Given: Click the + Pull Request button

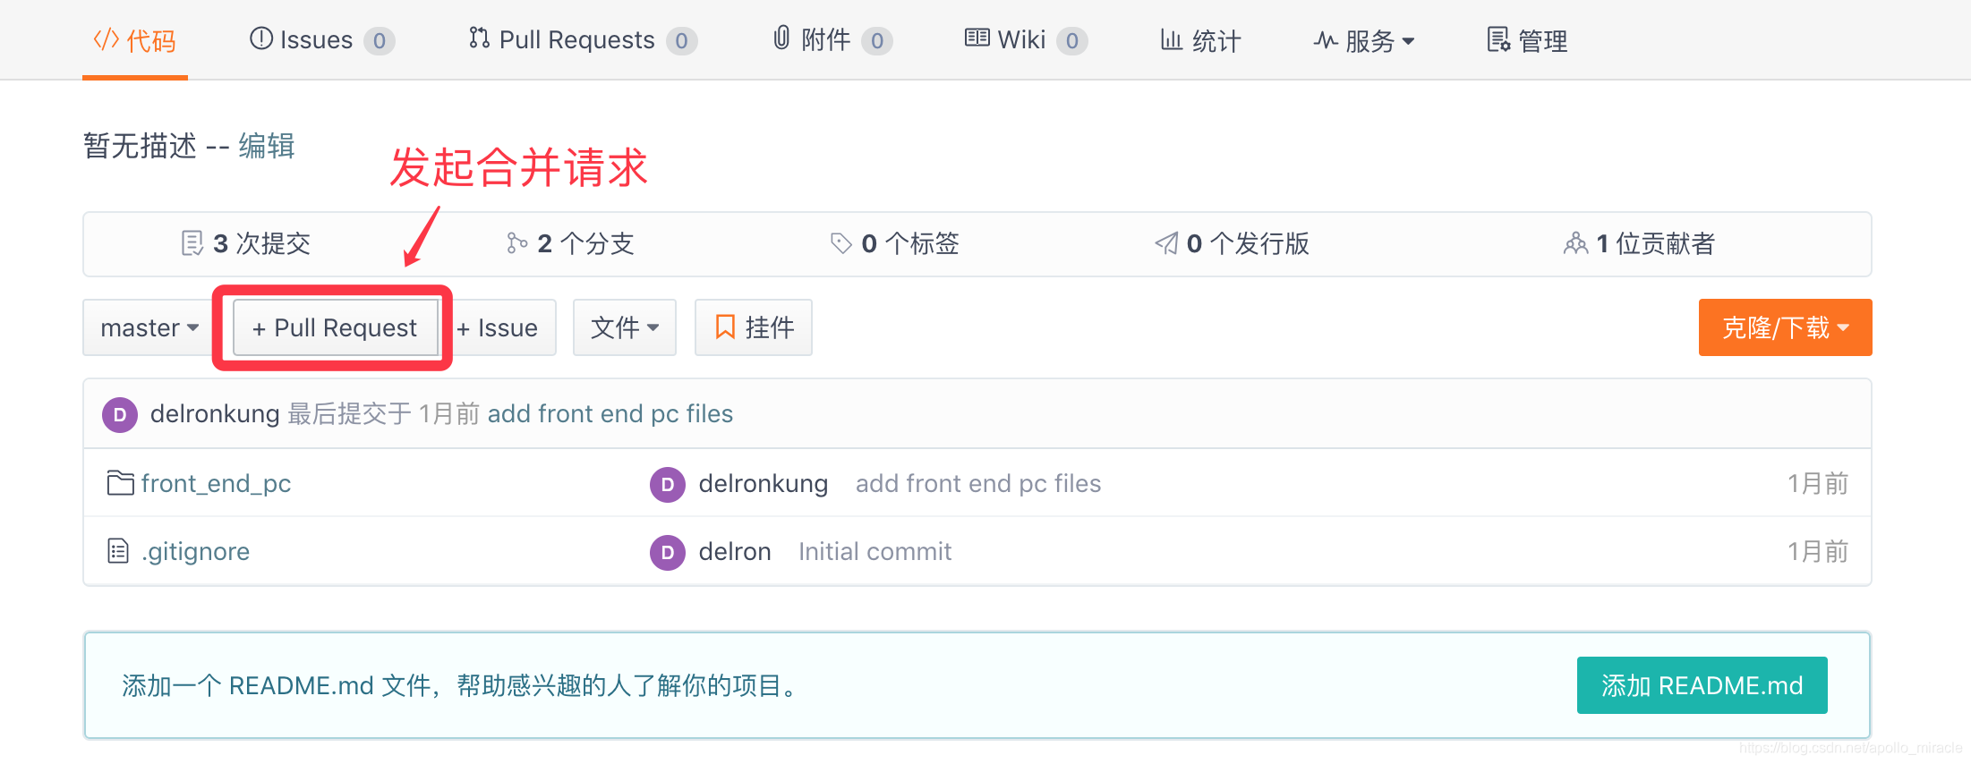Looking at the screenshot, I should tap(335, 327).
